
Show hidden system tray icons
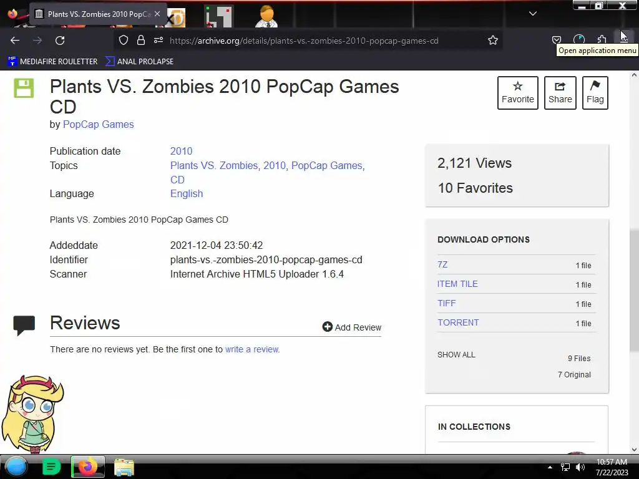(550, 468)
